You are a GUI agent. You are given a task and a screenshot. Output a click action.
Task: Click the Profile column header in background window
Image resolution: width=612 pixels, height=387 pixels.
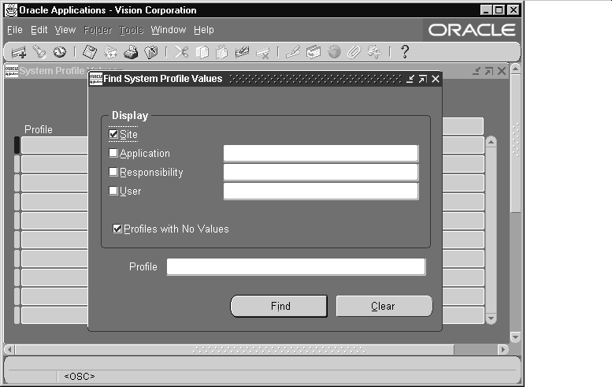(39, 129)
